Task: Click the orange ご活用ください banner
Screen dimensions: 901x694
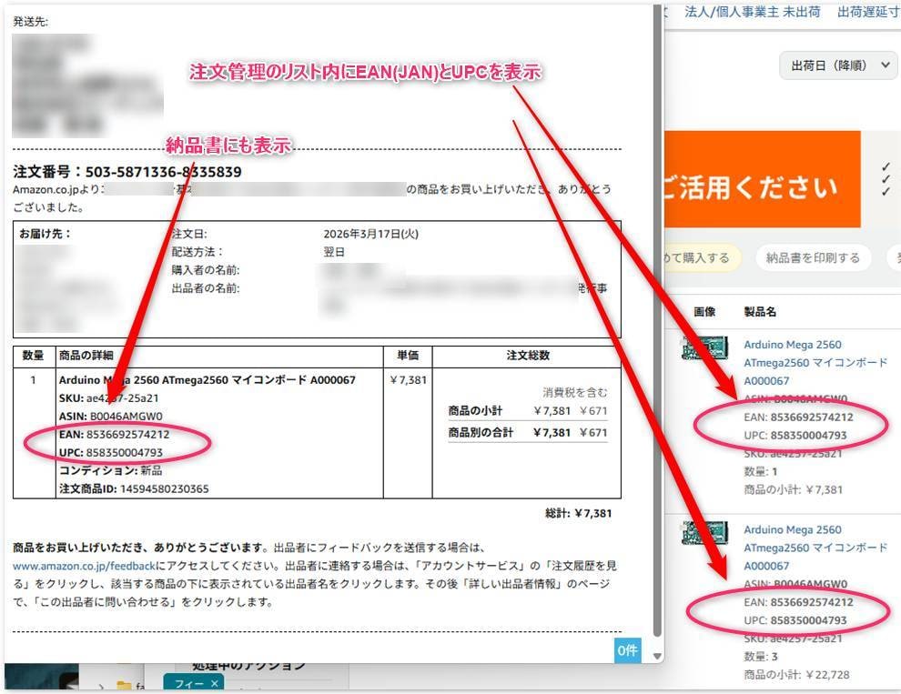Action: (762, 179)
